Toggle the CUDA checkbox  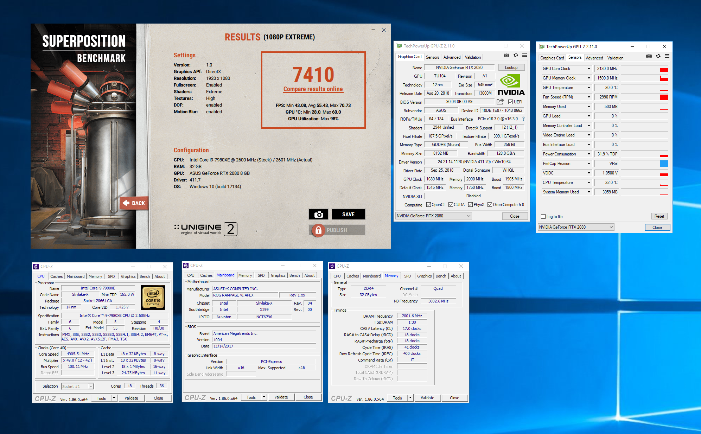[451, 205]
